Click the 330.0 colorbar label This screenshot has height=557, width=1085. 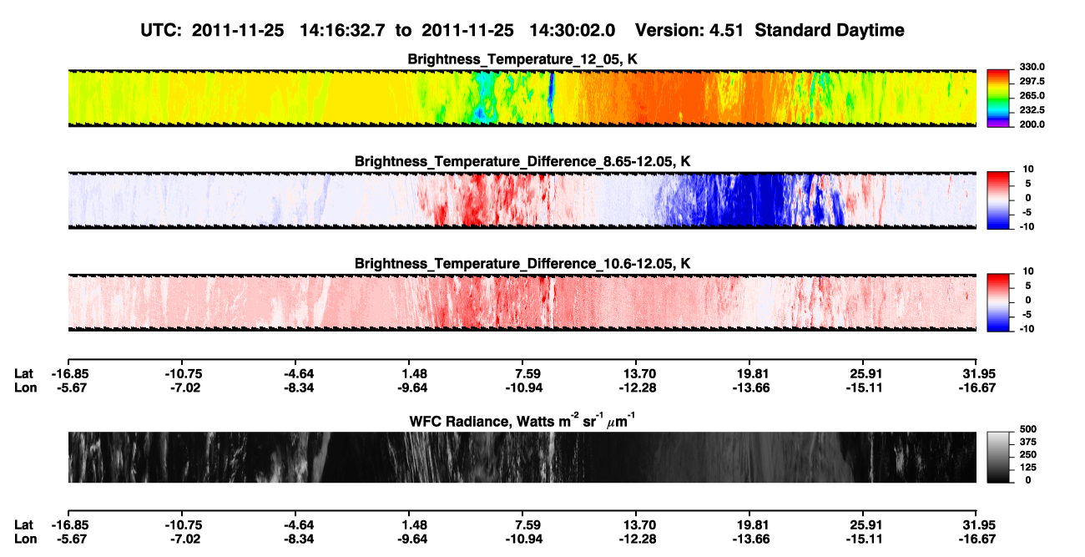1032,68
